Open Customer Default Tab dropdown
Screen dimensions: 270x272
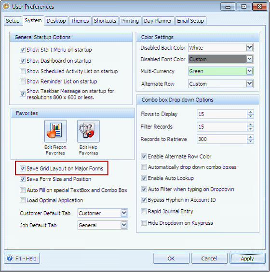(x=124, y=213)
